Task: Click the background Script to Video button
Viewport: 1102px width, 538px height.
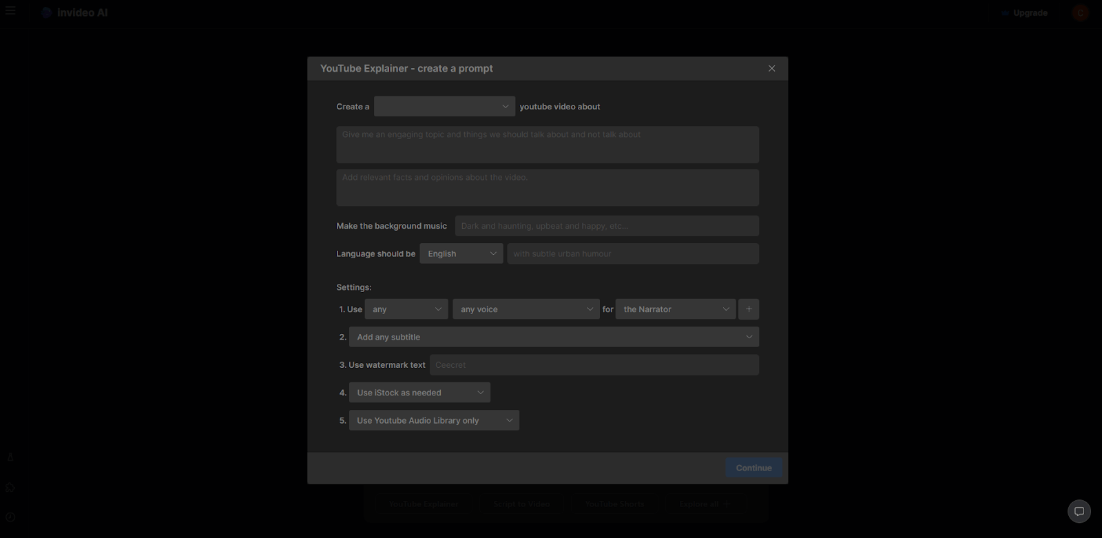Action: pyautogui.click(x=521, y=504)
